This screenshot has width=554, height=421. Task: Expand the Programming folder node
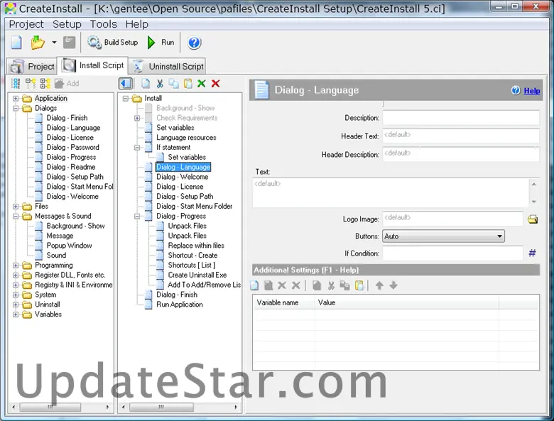[16, 266]
